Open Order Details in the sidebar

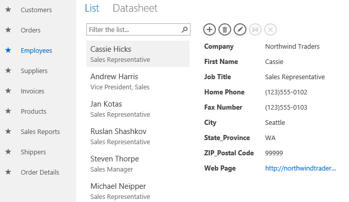click(40, 173)
